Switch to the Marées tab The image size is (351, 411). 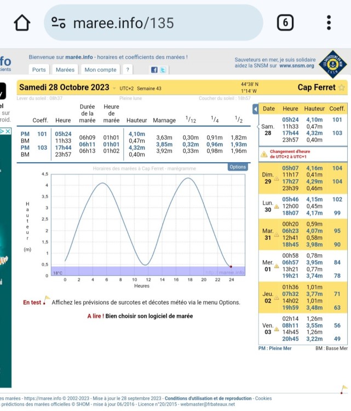tap(65, 70)
